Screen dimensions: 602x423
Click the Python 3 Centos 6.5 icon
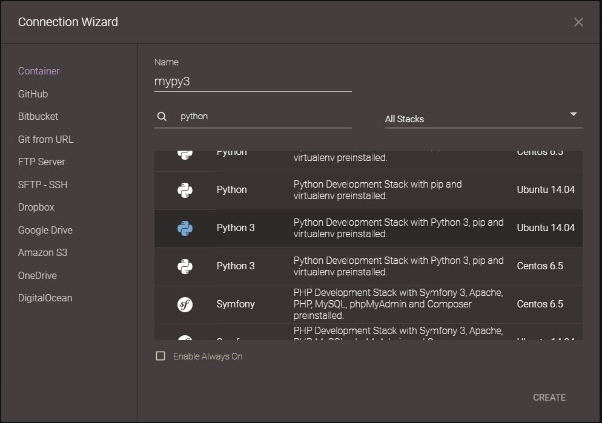click(x=185, y=266)
